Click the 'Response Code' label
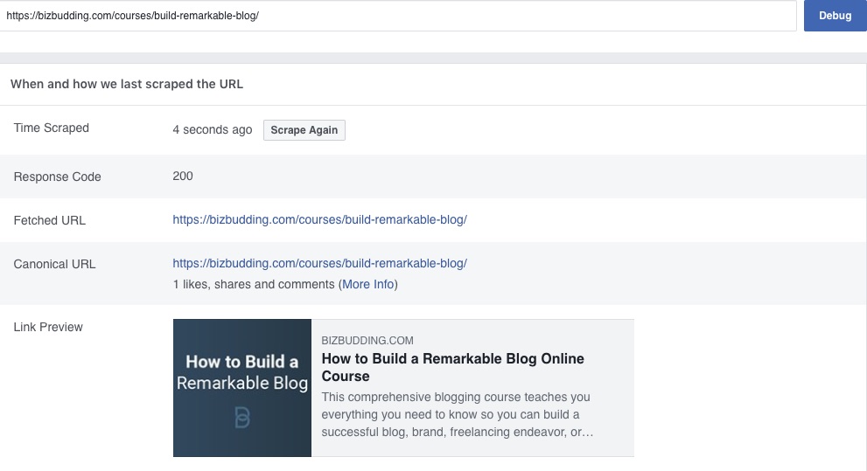Image resolution: width=867 pixels, height=471 pixels. [x=58, y=177]
